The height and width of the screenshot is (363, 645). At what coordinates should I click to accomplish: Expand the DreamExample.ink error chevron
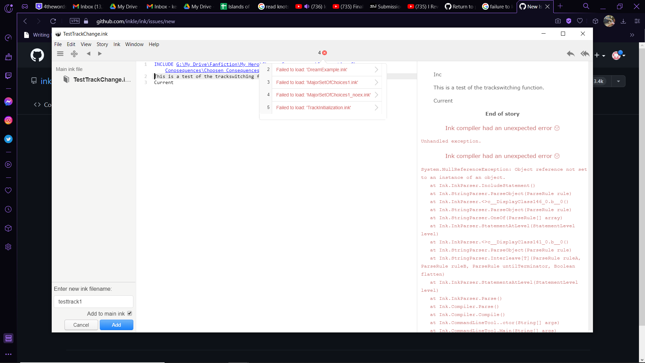coord(376,70)
